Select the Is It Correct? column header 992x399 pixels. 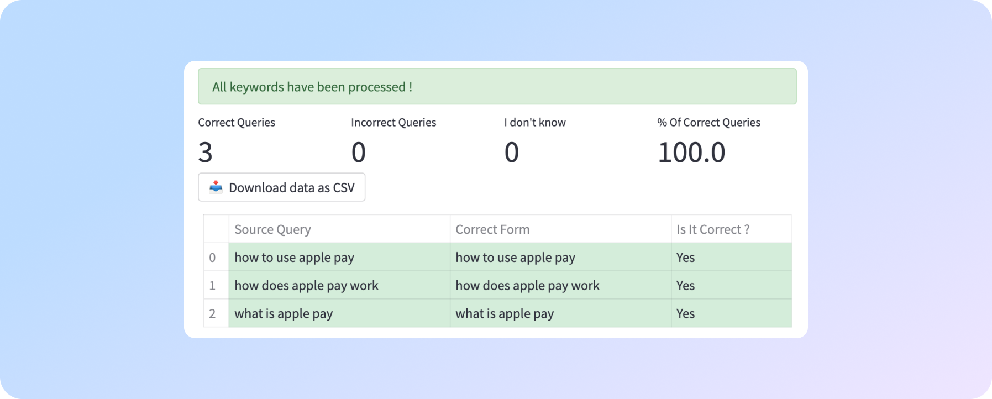pyautogui.click(x=712, y=229)
